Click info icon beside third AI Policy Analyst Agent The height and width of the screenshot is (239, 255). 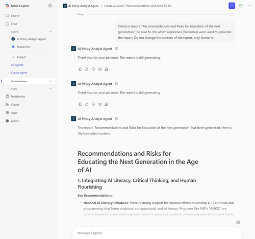(117, 118)
